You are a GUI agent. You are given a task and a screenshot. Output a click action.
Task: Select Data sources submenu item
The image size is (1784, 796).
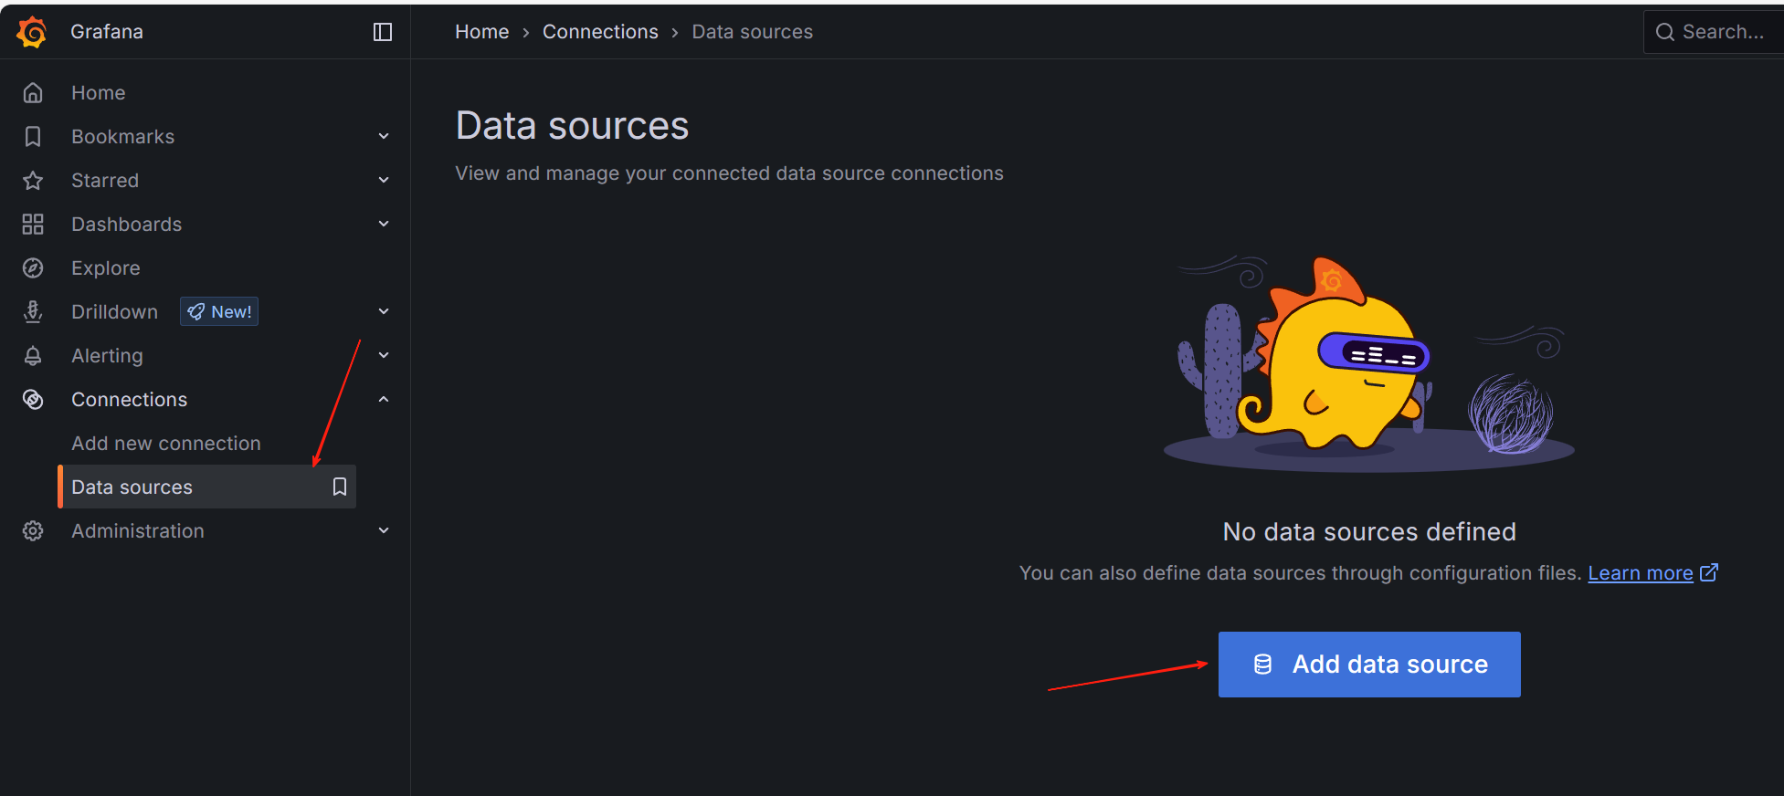207,487
